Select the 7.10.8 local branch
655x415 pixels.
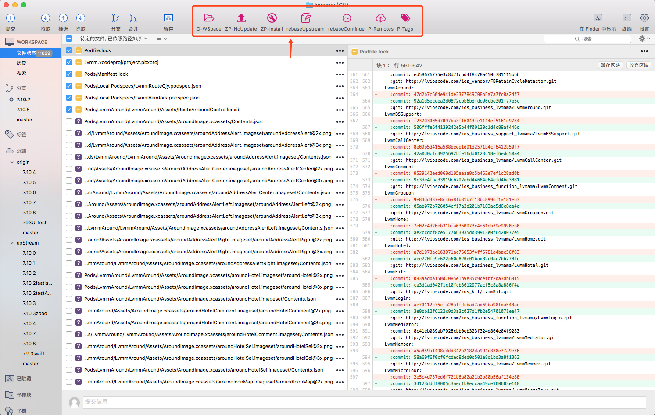click(x=23, y=110)
